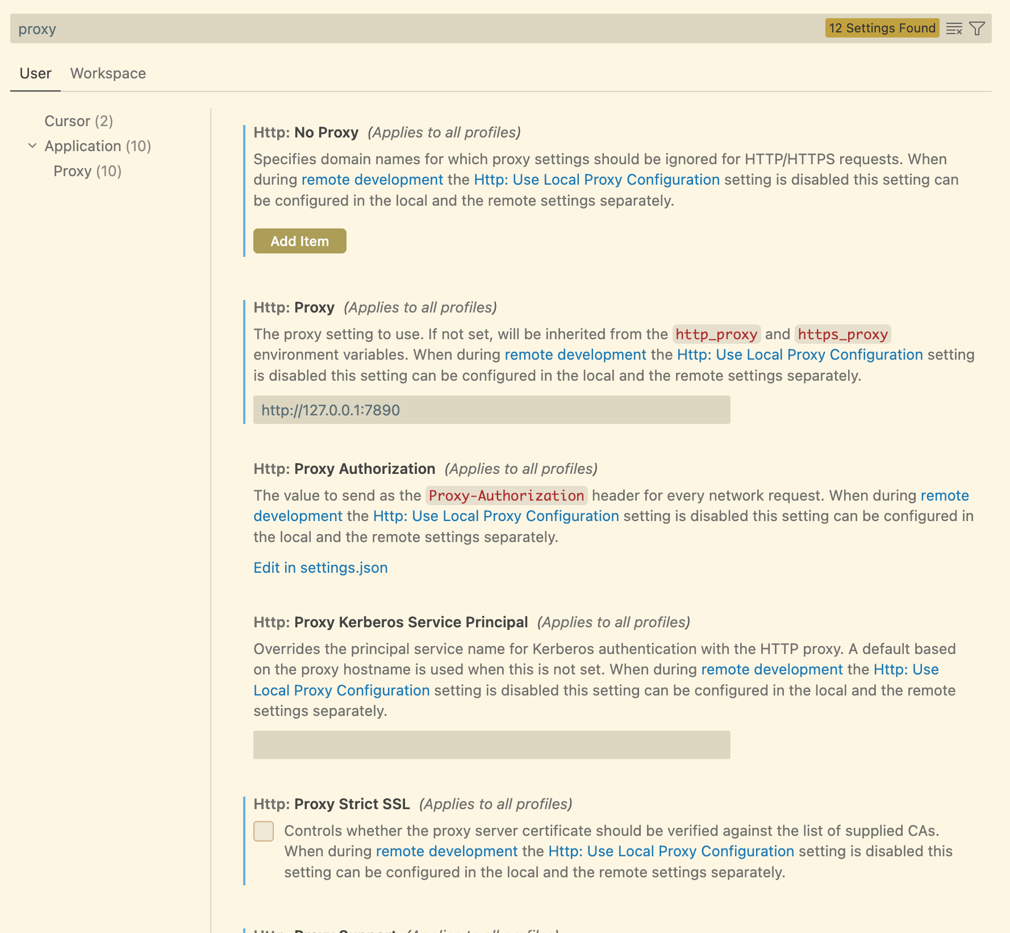1010x933 pixels.
Task: Clear the settings search input icon
Action: pyautogui.click(x=954, y=28)
